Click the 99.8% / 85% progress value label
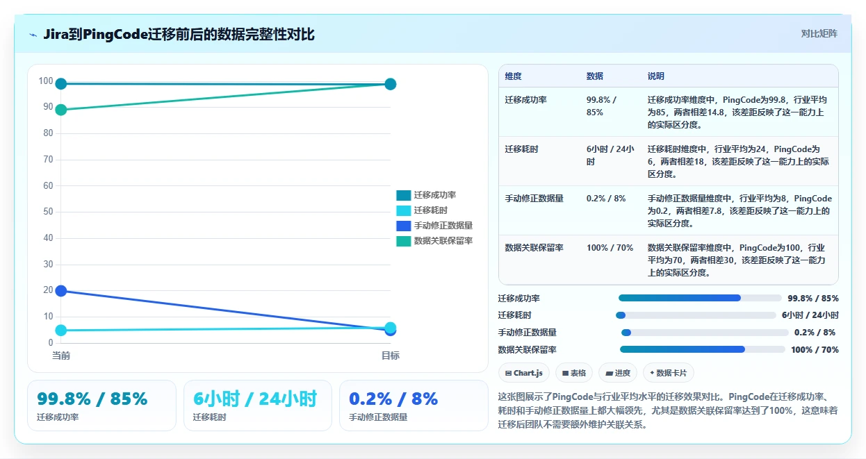Screen dimensions: 866x459 (x=813, y=299)
